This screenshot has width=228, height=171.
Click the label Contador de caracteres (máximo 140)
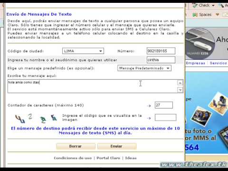click(x=46, y=105)
